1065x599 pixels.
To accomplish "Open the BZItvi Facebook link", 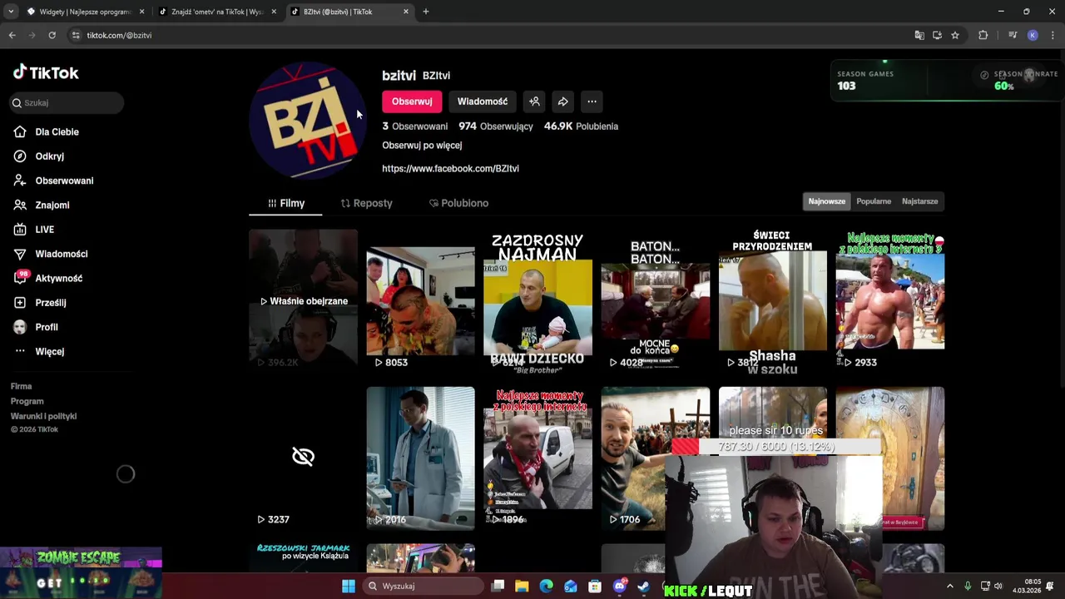I will 450,168.
